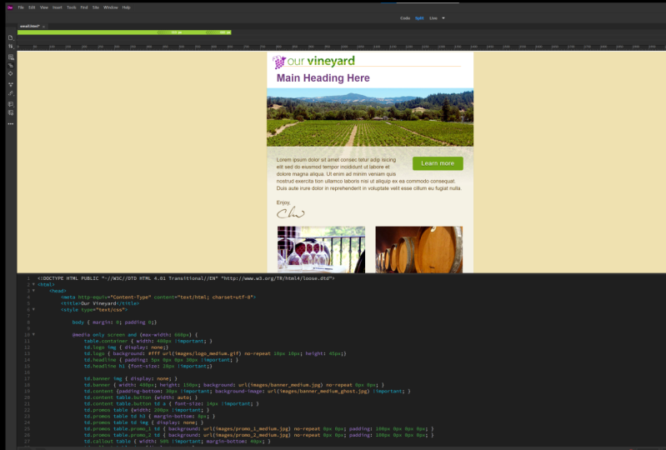
Task: Open the Insert menu
Action: click(x=58, y=7)
